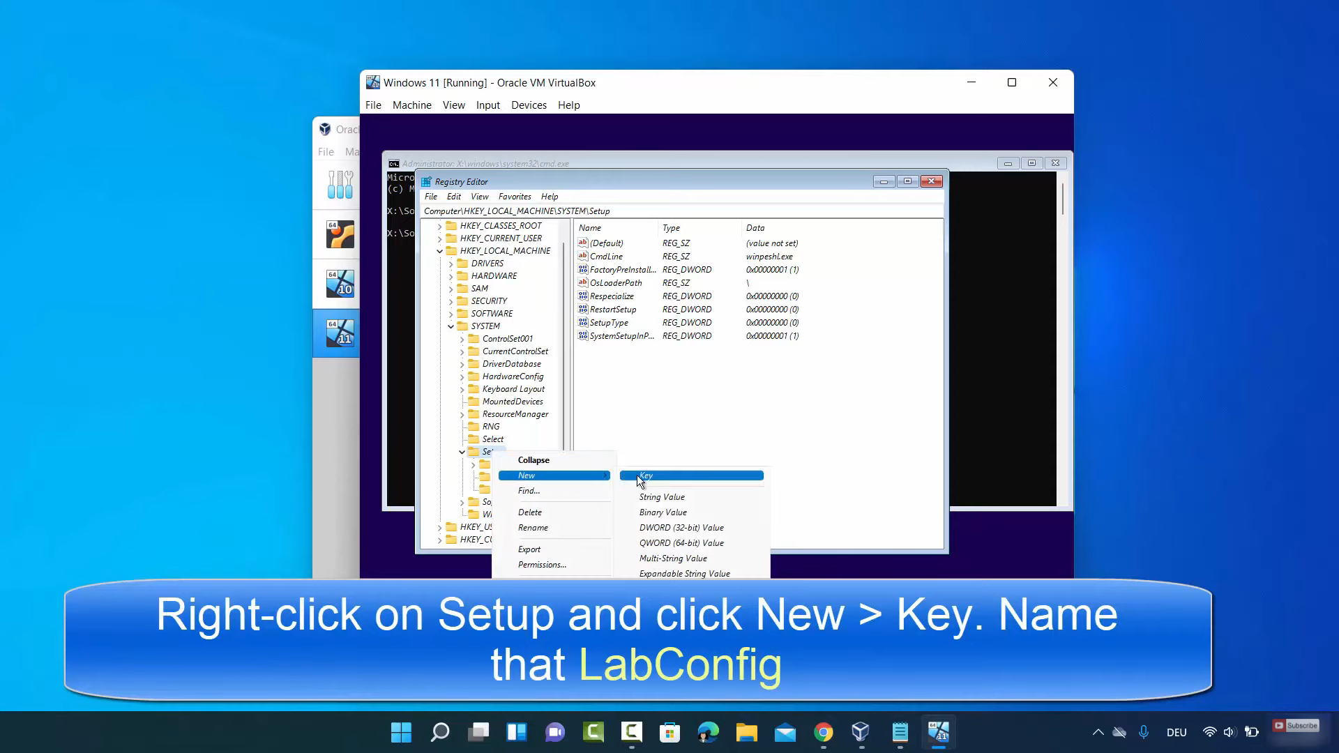Image resolution: width=1339 pixels, height=753 pixels.
Task: Click the Windows Start button
Action: pyautogui.click(x=401, y=732)
